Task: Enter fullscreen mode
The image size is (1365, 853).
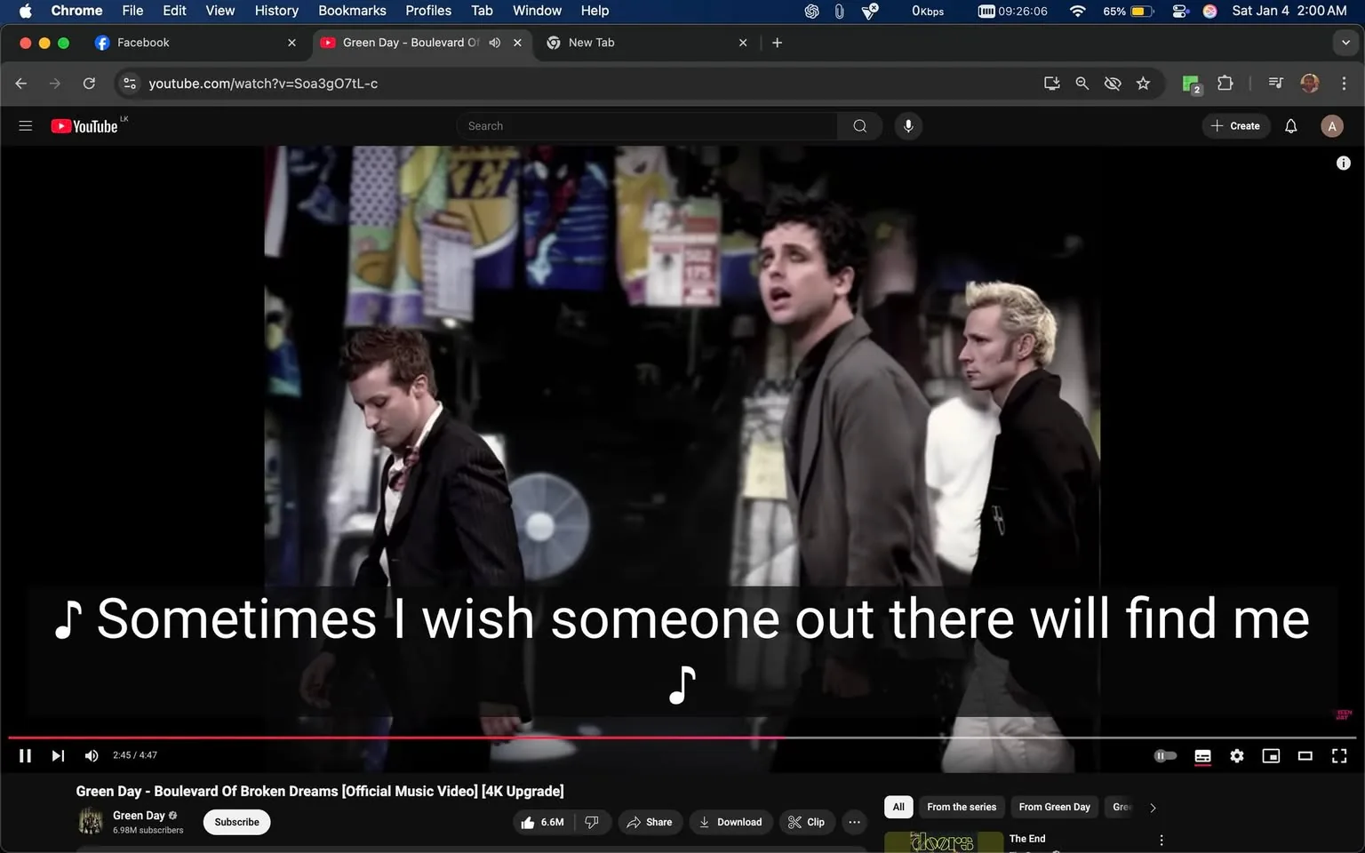Action: point(1338,755)
